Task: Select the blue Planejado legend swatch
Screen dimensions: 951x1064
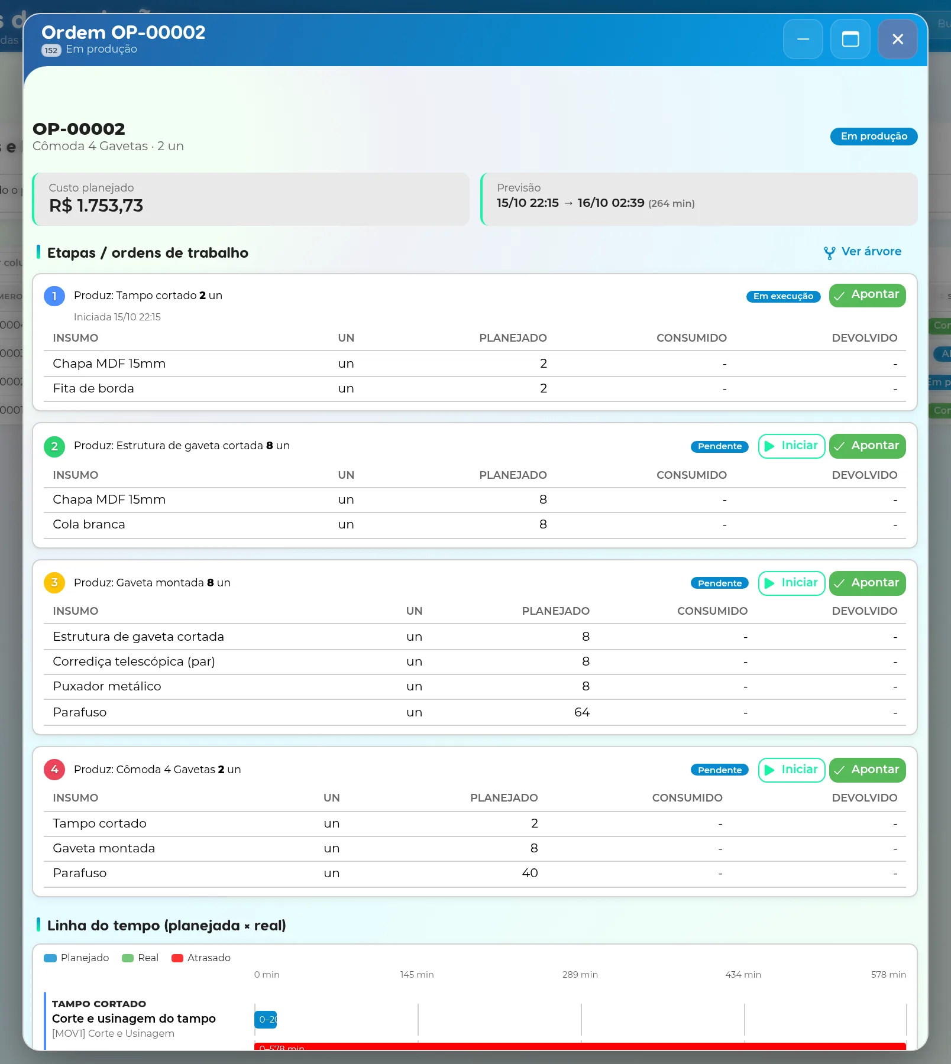Action: click(x=50, y=958)
